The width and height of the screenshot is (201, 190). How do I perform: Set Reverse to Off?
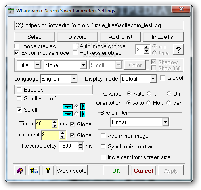[149, 94]
